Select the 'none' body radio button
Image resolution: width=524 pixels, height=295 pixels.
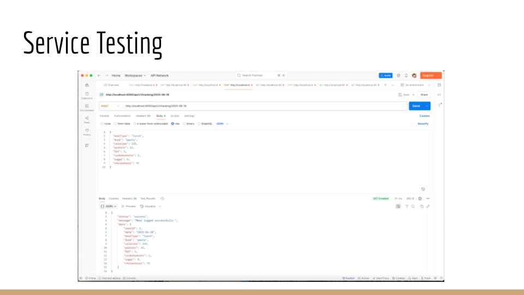(x=102, y=123)
